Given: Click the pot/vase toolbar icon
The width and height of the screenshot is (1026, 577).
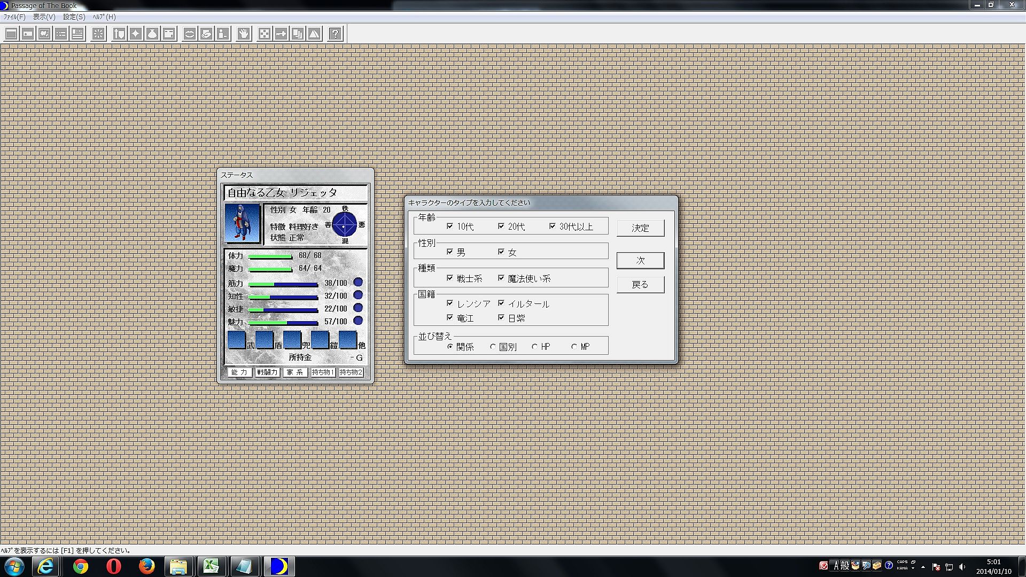Looking at the screenshot, I should point(152,34).
